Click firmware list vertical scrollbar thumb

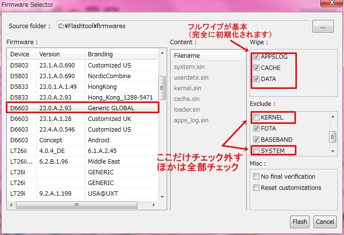click(x=162, y=88)
